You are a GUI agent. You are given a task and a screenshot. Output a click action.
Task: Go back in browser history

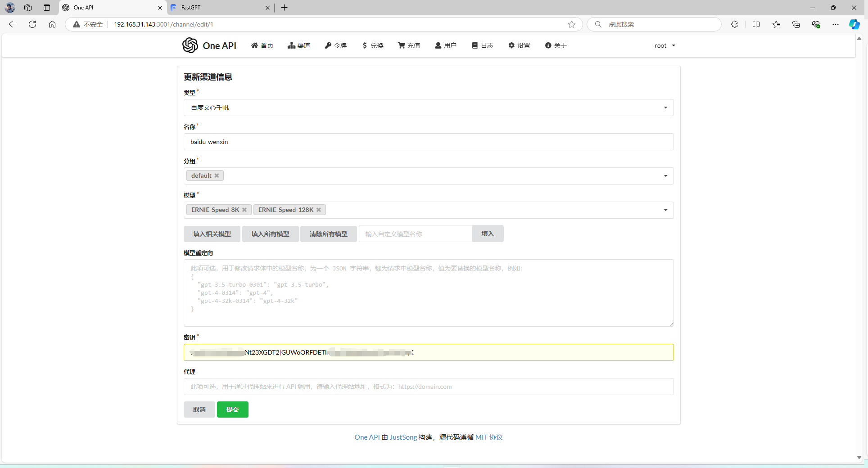(x=13, y=24)
